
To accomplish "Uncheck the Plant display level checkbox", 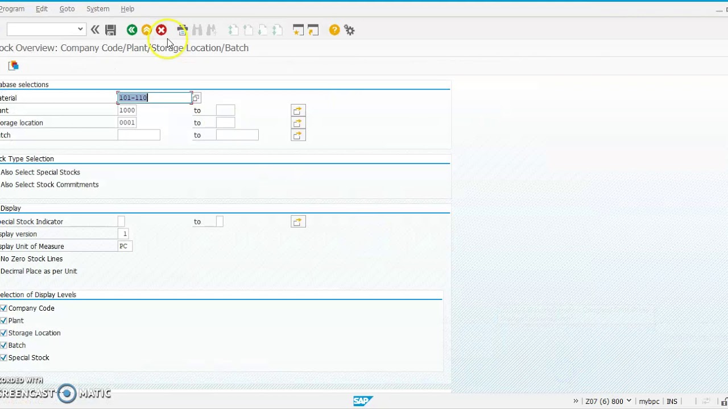I will (3, 320).
